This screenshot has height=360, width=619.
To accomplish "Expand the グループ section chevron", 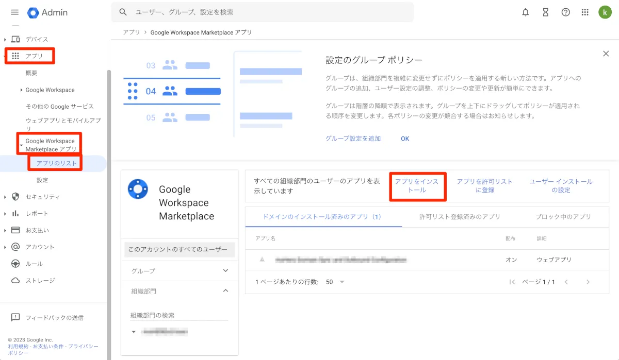I will [x=225, y=271].
